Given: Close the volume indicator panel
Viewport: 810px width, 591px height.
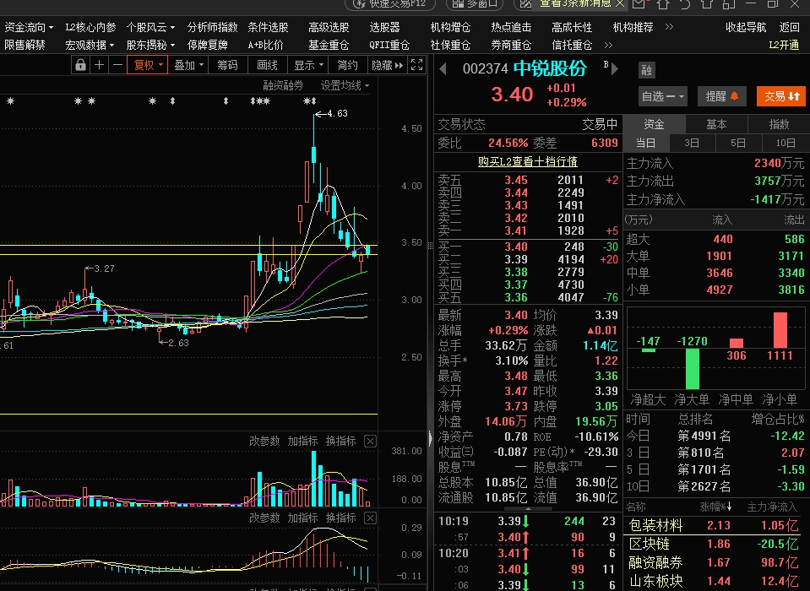Looking at the screenshot, I should [x=370, y=442].
